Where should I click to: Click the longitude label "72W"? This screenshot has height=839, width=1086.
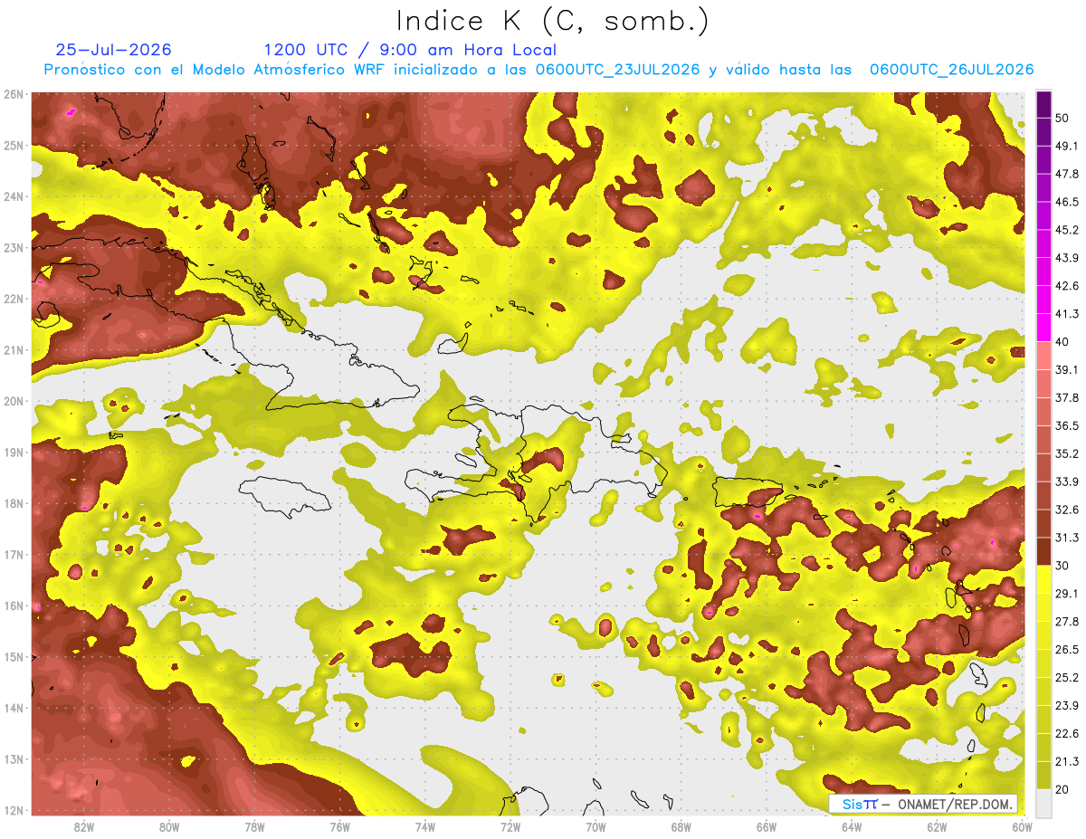pyautogui.click(x=510, y=827)
